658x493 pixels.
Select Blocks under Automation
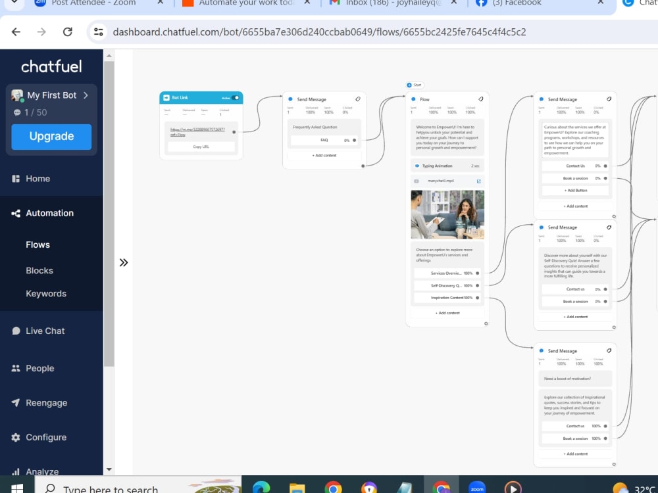(39, 271)
